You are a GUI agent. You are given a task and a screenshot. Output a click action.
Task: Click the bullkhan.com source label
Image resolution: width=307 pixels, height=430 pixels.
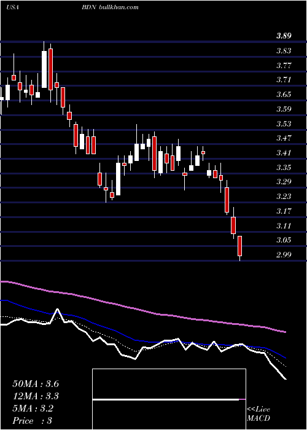118,7
